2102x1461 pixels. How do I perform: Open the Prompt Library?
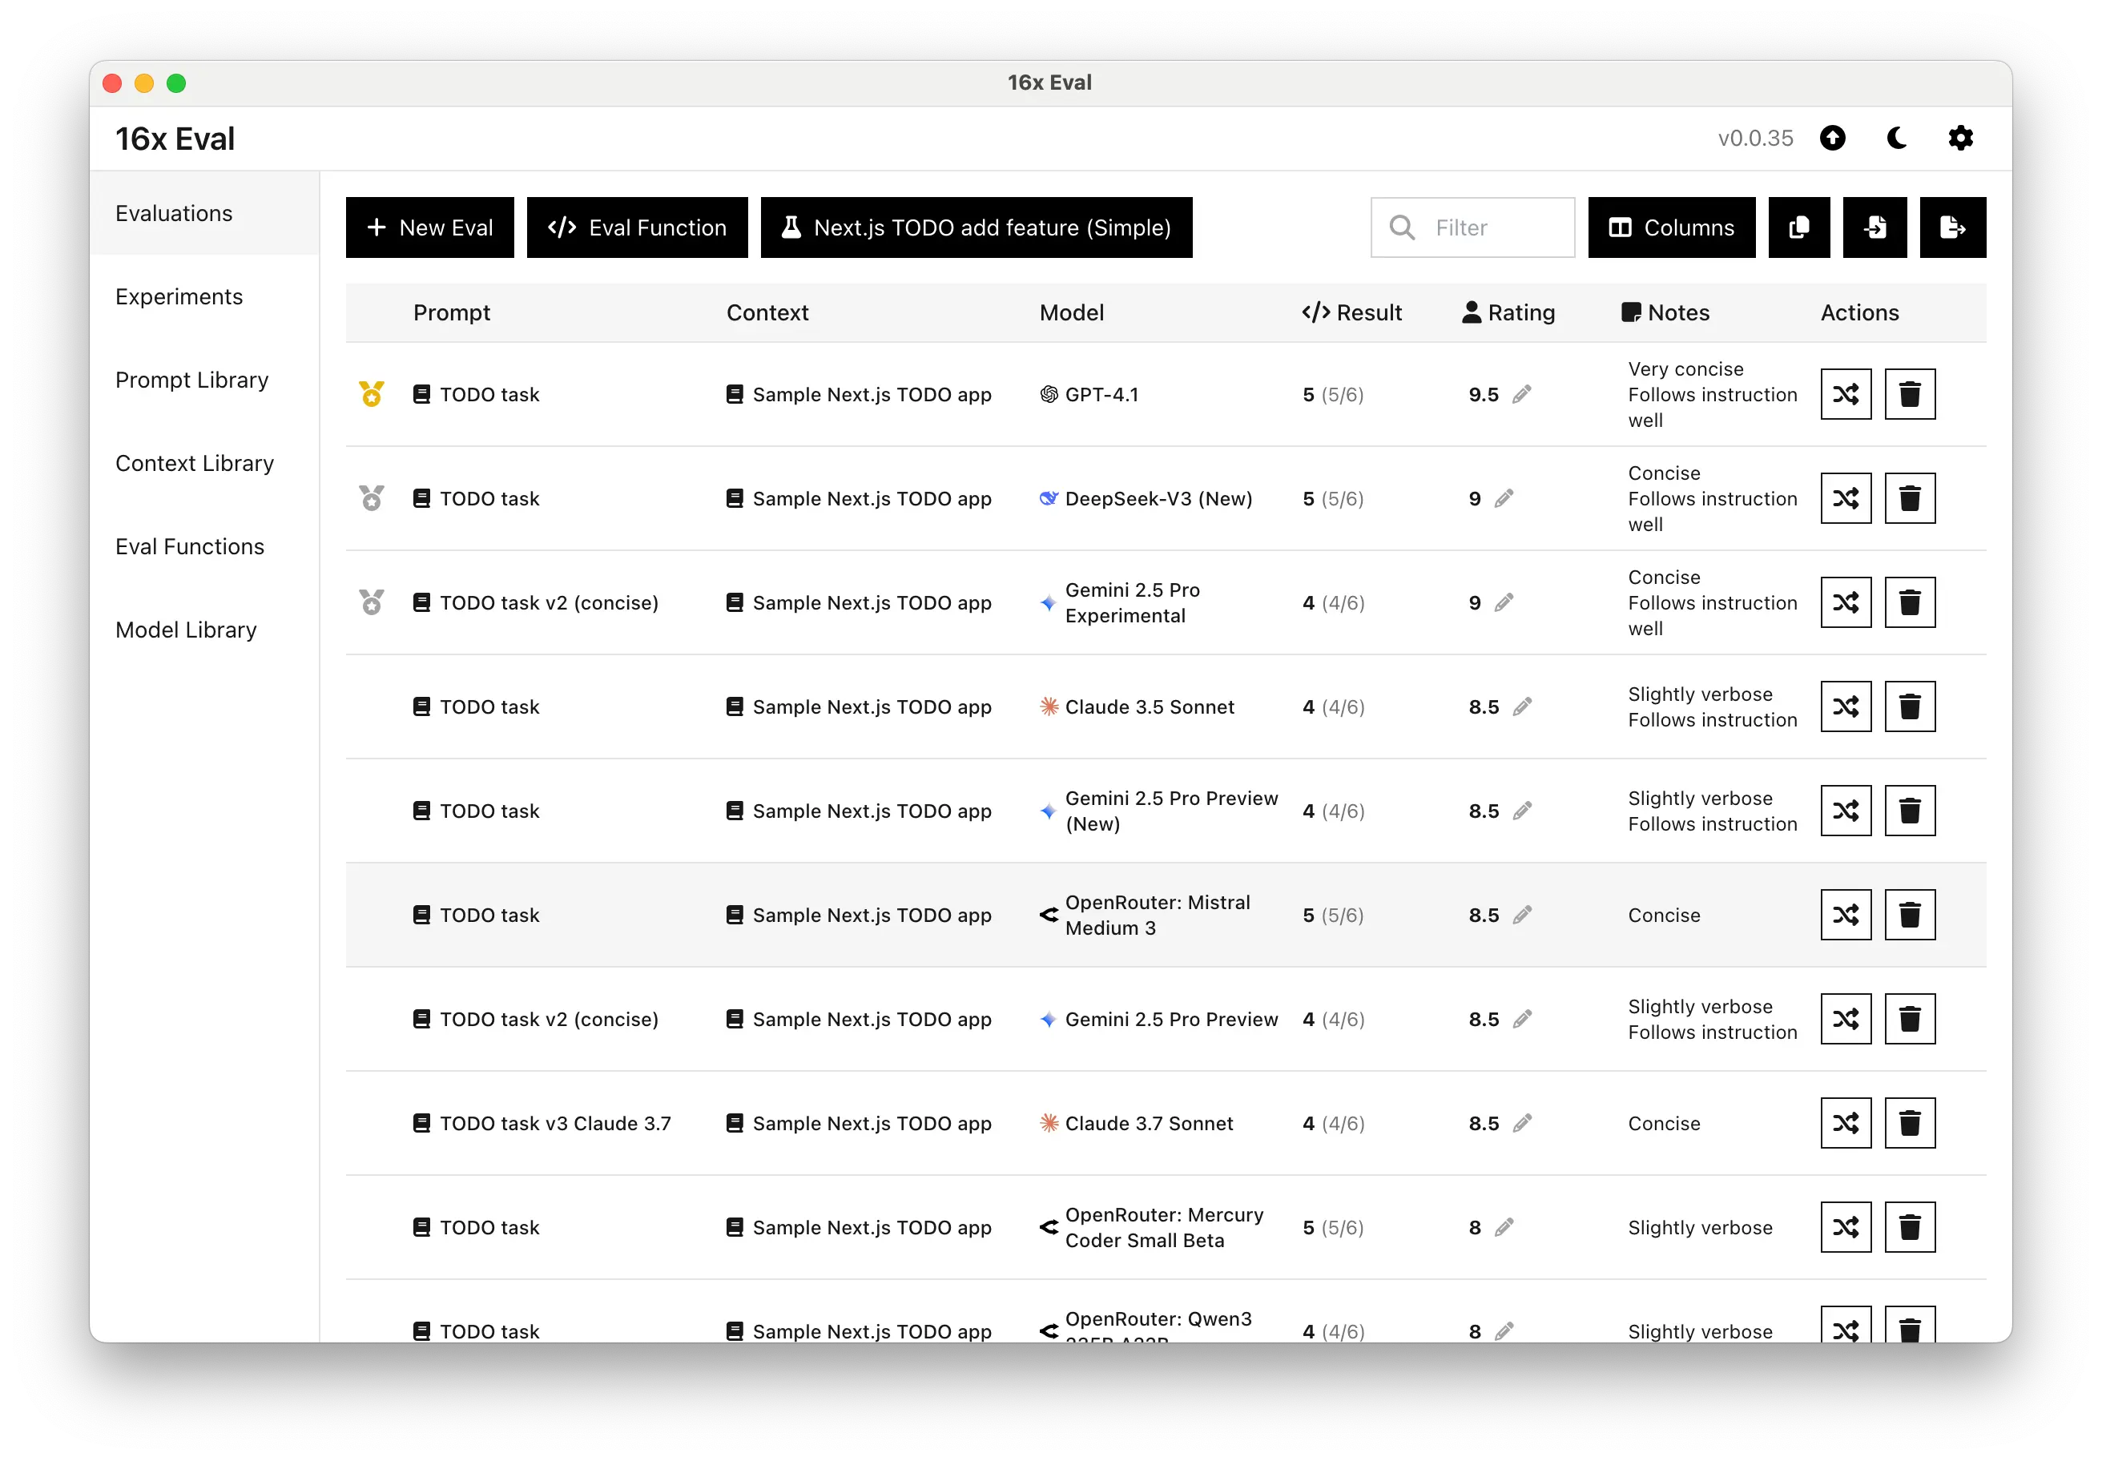coord(204,380)
